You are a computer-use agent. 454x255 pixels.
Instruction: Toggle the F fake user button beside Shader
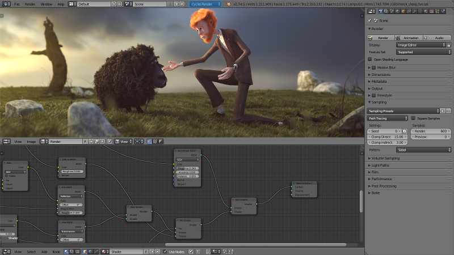[146, 252]
